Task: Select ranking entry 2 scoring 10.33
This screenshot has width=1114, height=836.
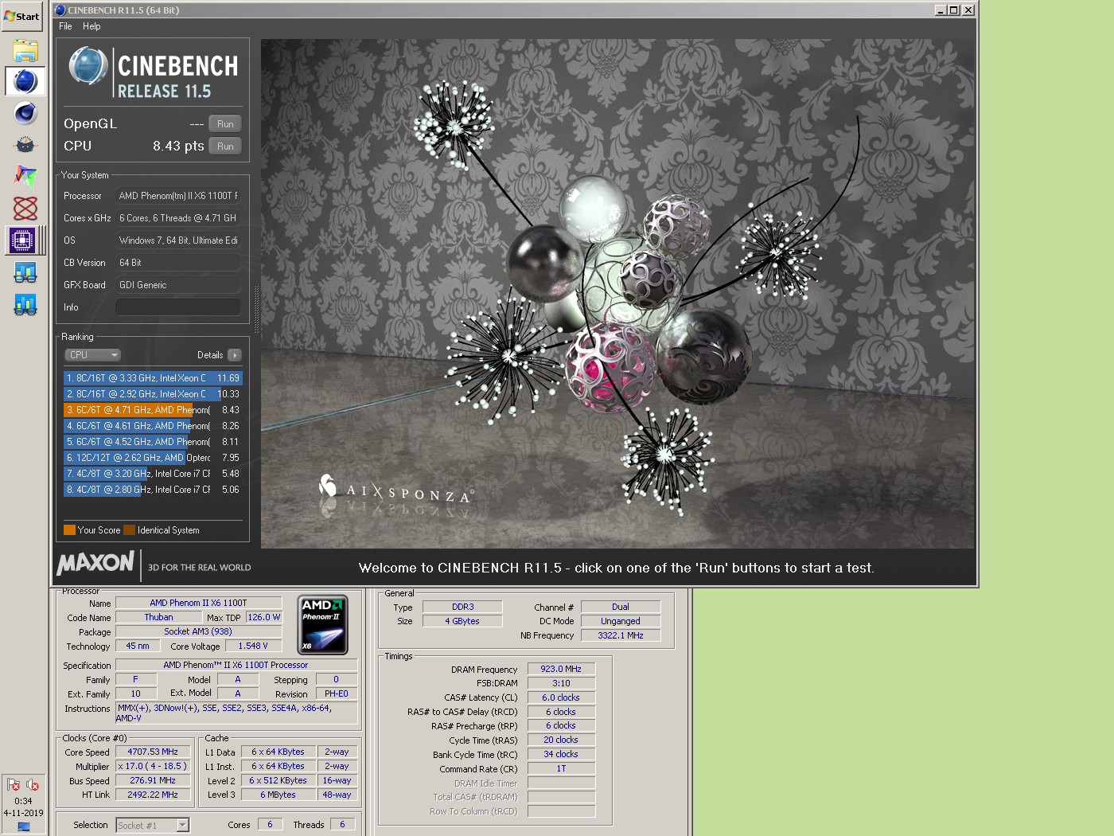Action: pyautogui.click(x=153, y=394)
